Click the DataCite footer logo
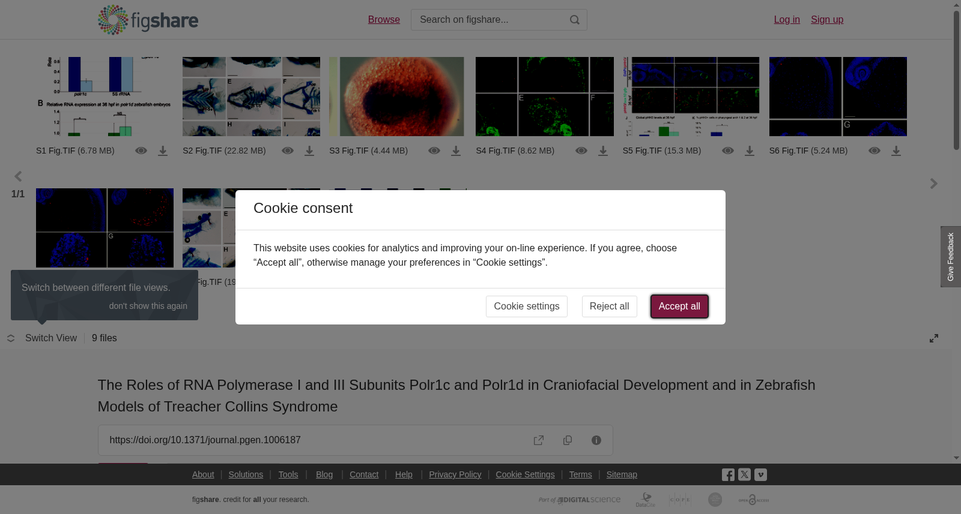 (x=646, y=500)
